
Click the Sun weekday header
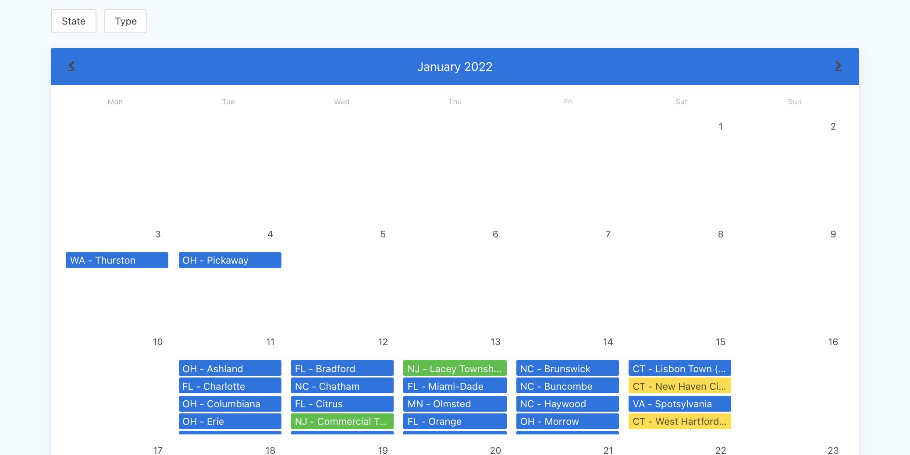click(x=795, y=102)
